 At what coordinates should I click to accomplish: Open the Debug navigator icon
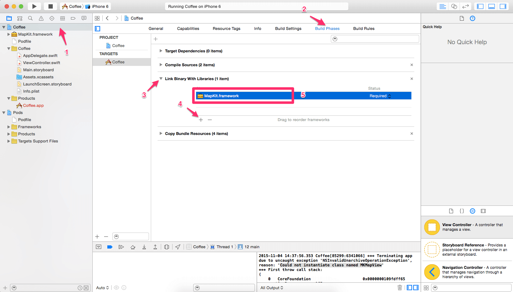click(63, 18)
